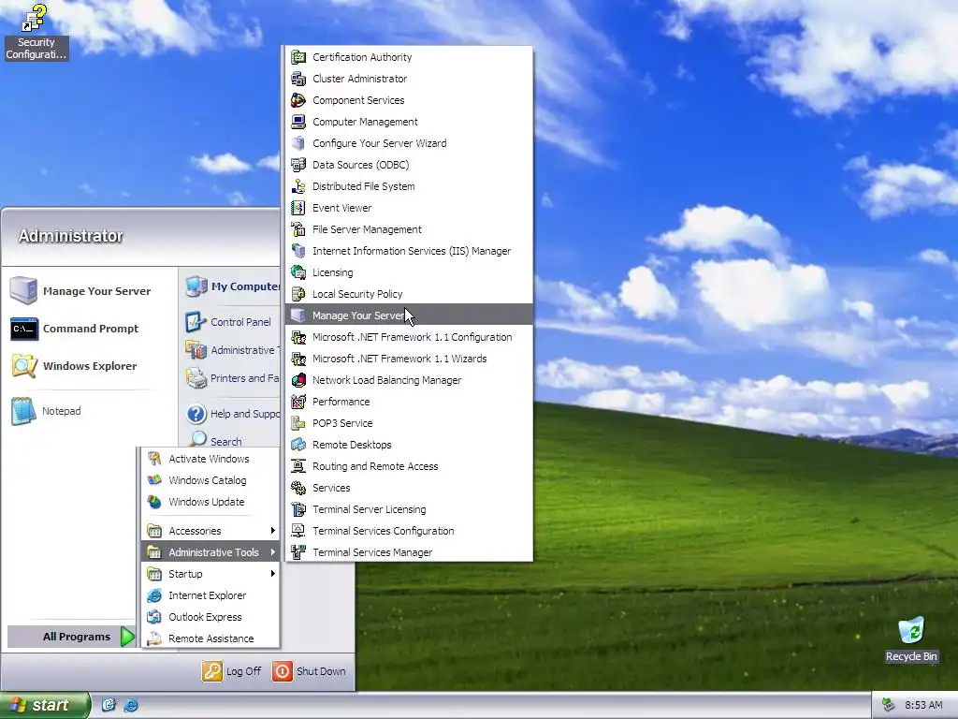Open Notepad from Start menu
Image resolution: width=958 pixels, height=719 pixels.
click(89, 412)
